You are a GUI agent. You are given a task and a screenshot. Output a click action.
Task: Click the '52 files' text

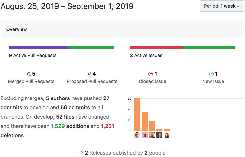(65, 117)
